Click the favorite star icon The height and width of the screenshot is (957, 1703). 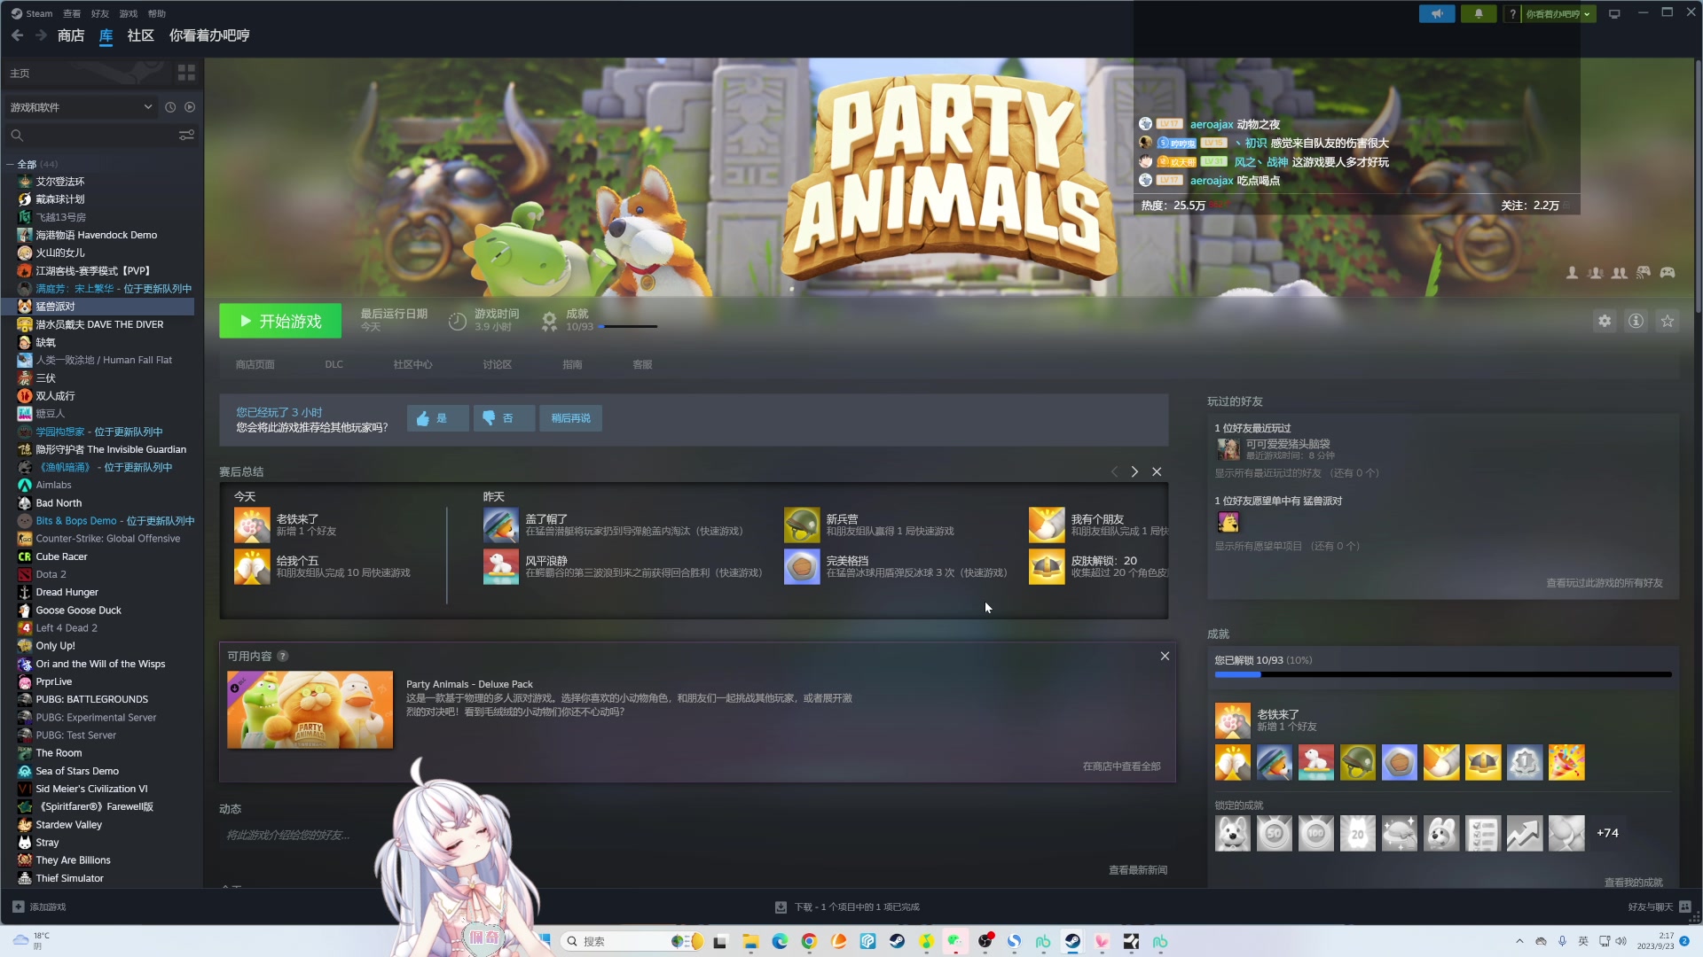coord(1668,322)
